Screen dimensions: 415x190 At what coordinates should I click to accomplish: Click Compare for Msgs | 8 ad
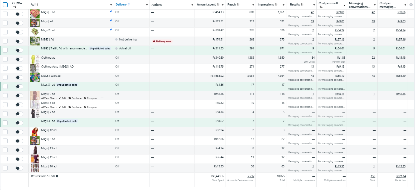click(90, 107)
